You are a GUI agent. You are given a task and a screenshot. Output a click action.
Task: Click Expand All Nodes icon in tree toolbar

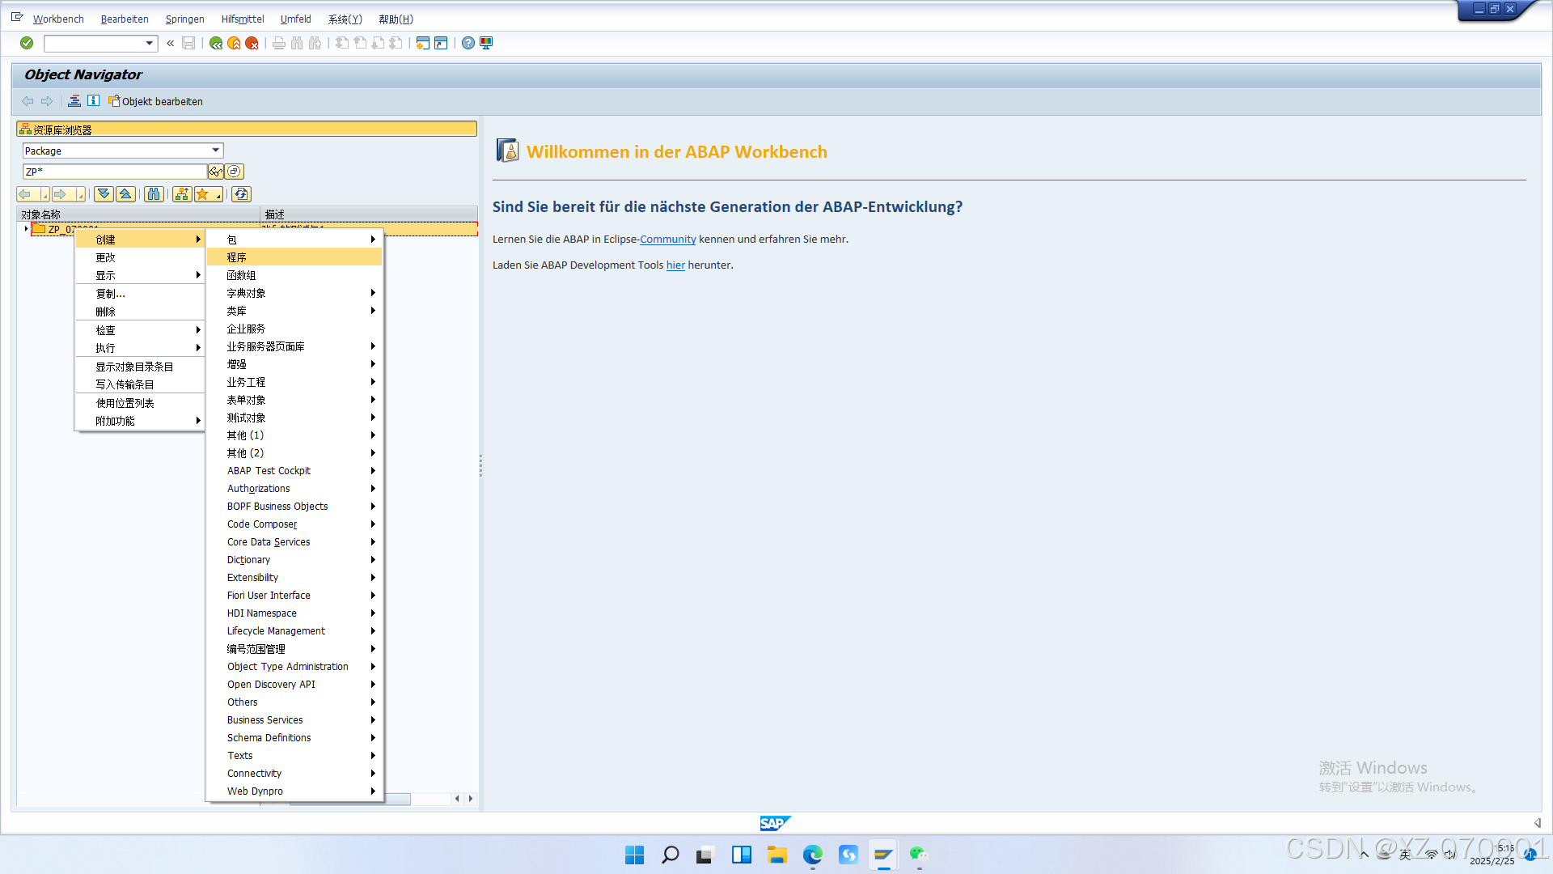[104, 194]
